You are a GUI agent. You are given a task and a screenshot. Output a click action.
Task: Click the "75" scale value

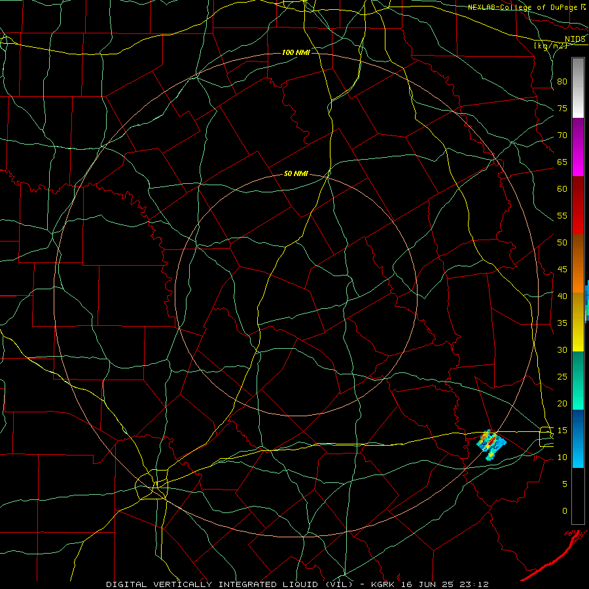point(562,109)
